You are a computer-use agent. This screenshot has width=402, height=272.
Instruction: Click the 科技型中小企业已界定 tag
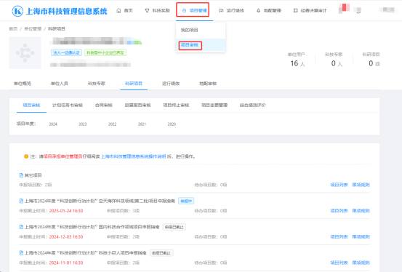pos(105,52)
